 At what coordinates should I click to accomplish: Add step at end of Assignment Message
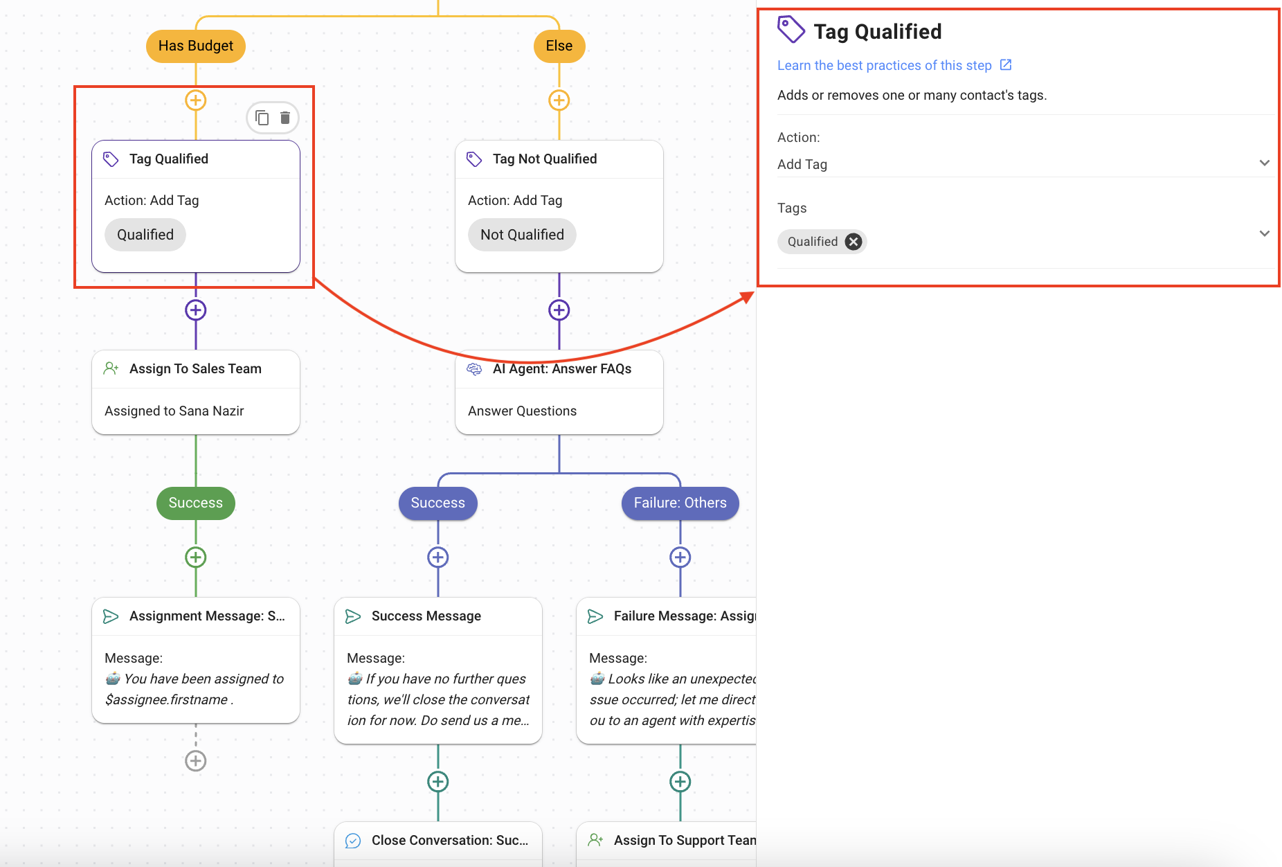(196, 761)
